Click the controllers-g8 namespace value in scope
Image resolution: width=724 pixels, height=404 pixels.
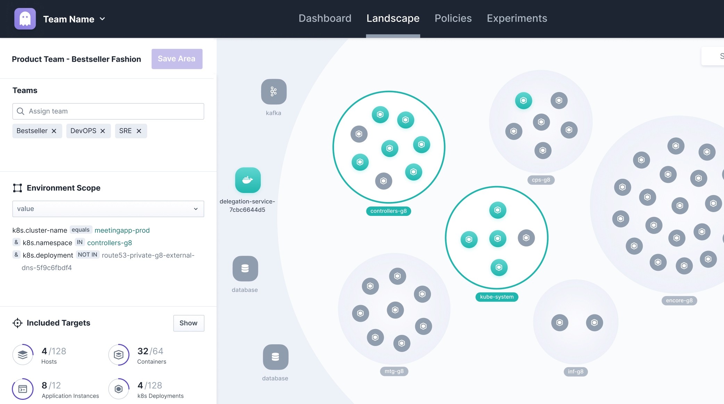point(110,243)
